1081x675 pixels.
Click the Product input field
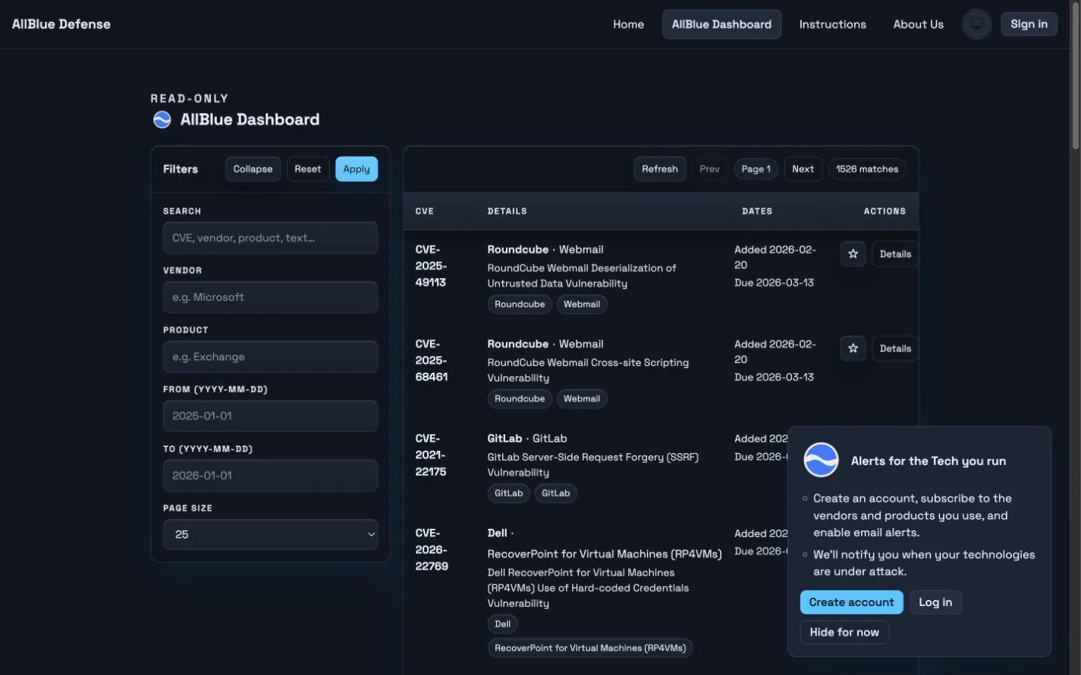tap(270, 357)
